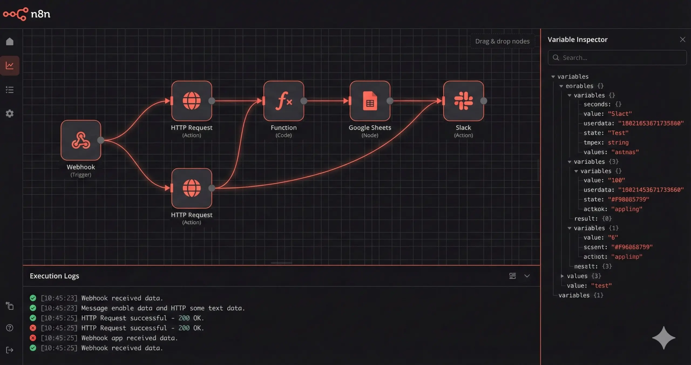Collapse the variables {1} tree node

[x=569, y=228]
